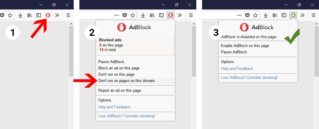Click scrollbar up arrow in panel 1
The image size is (319, 129).
[x=71, y=24]
